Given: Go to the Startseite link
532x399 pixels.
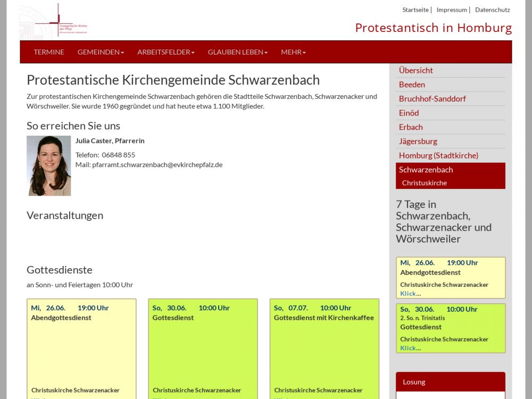Looking at the screenshot, I should (415, 10).
